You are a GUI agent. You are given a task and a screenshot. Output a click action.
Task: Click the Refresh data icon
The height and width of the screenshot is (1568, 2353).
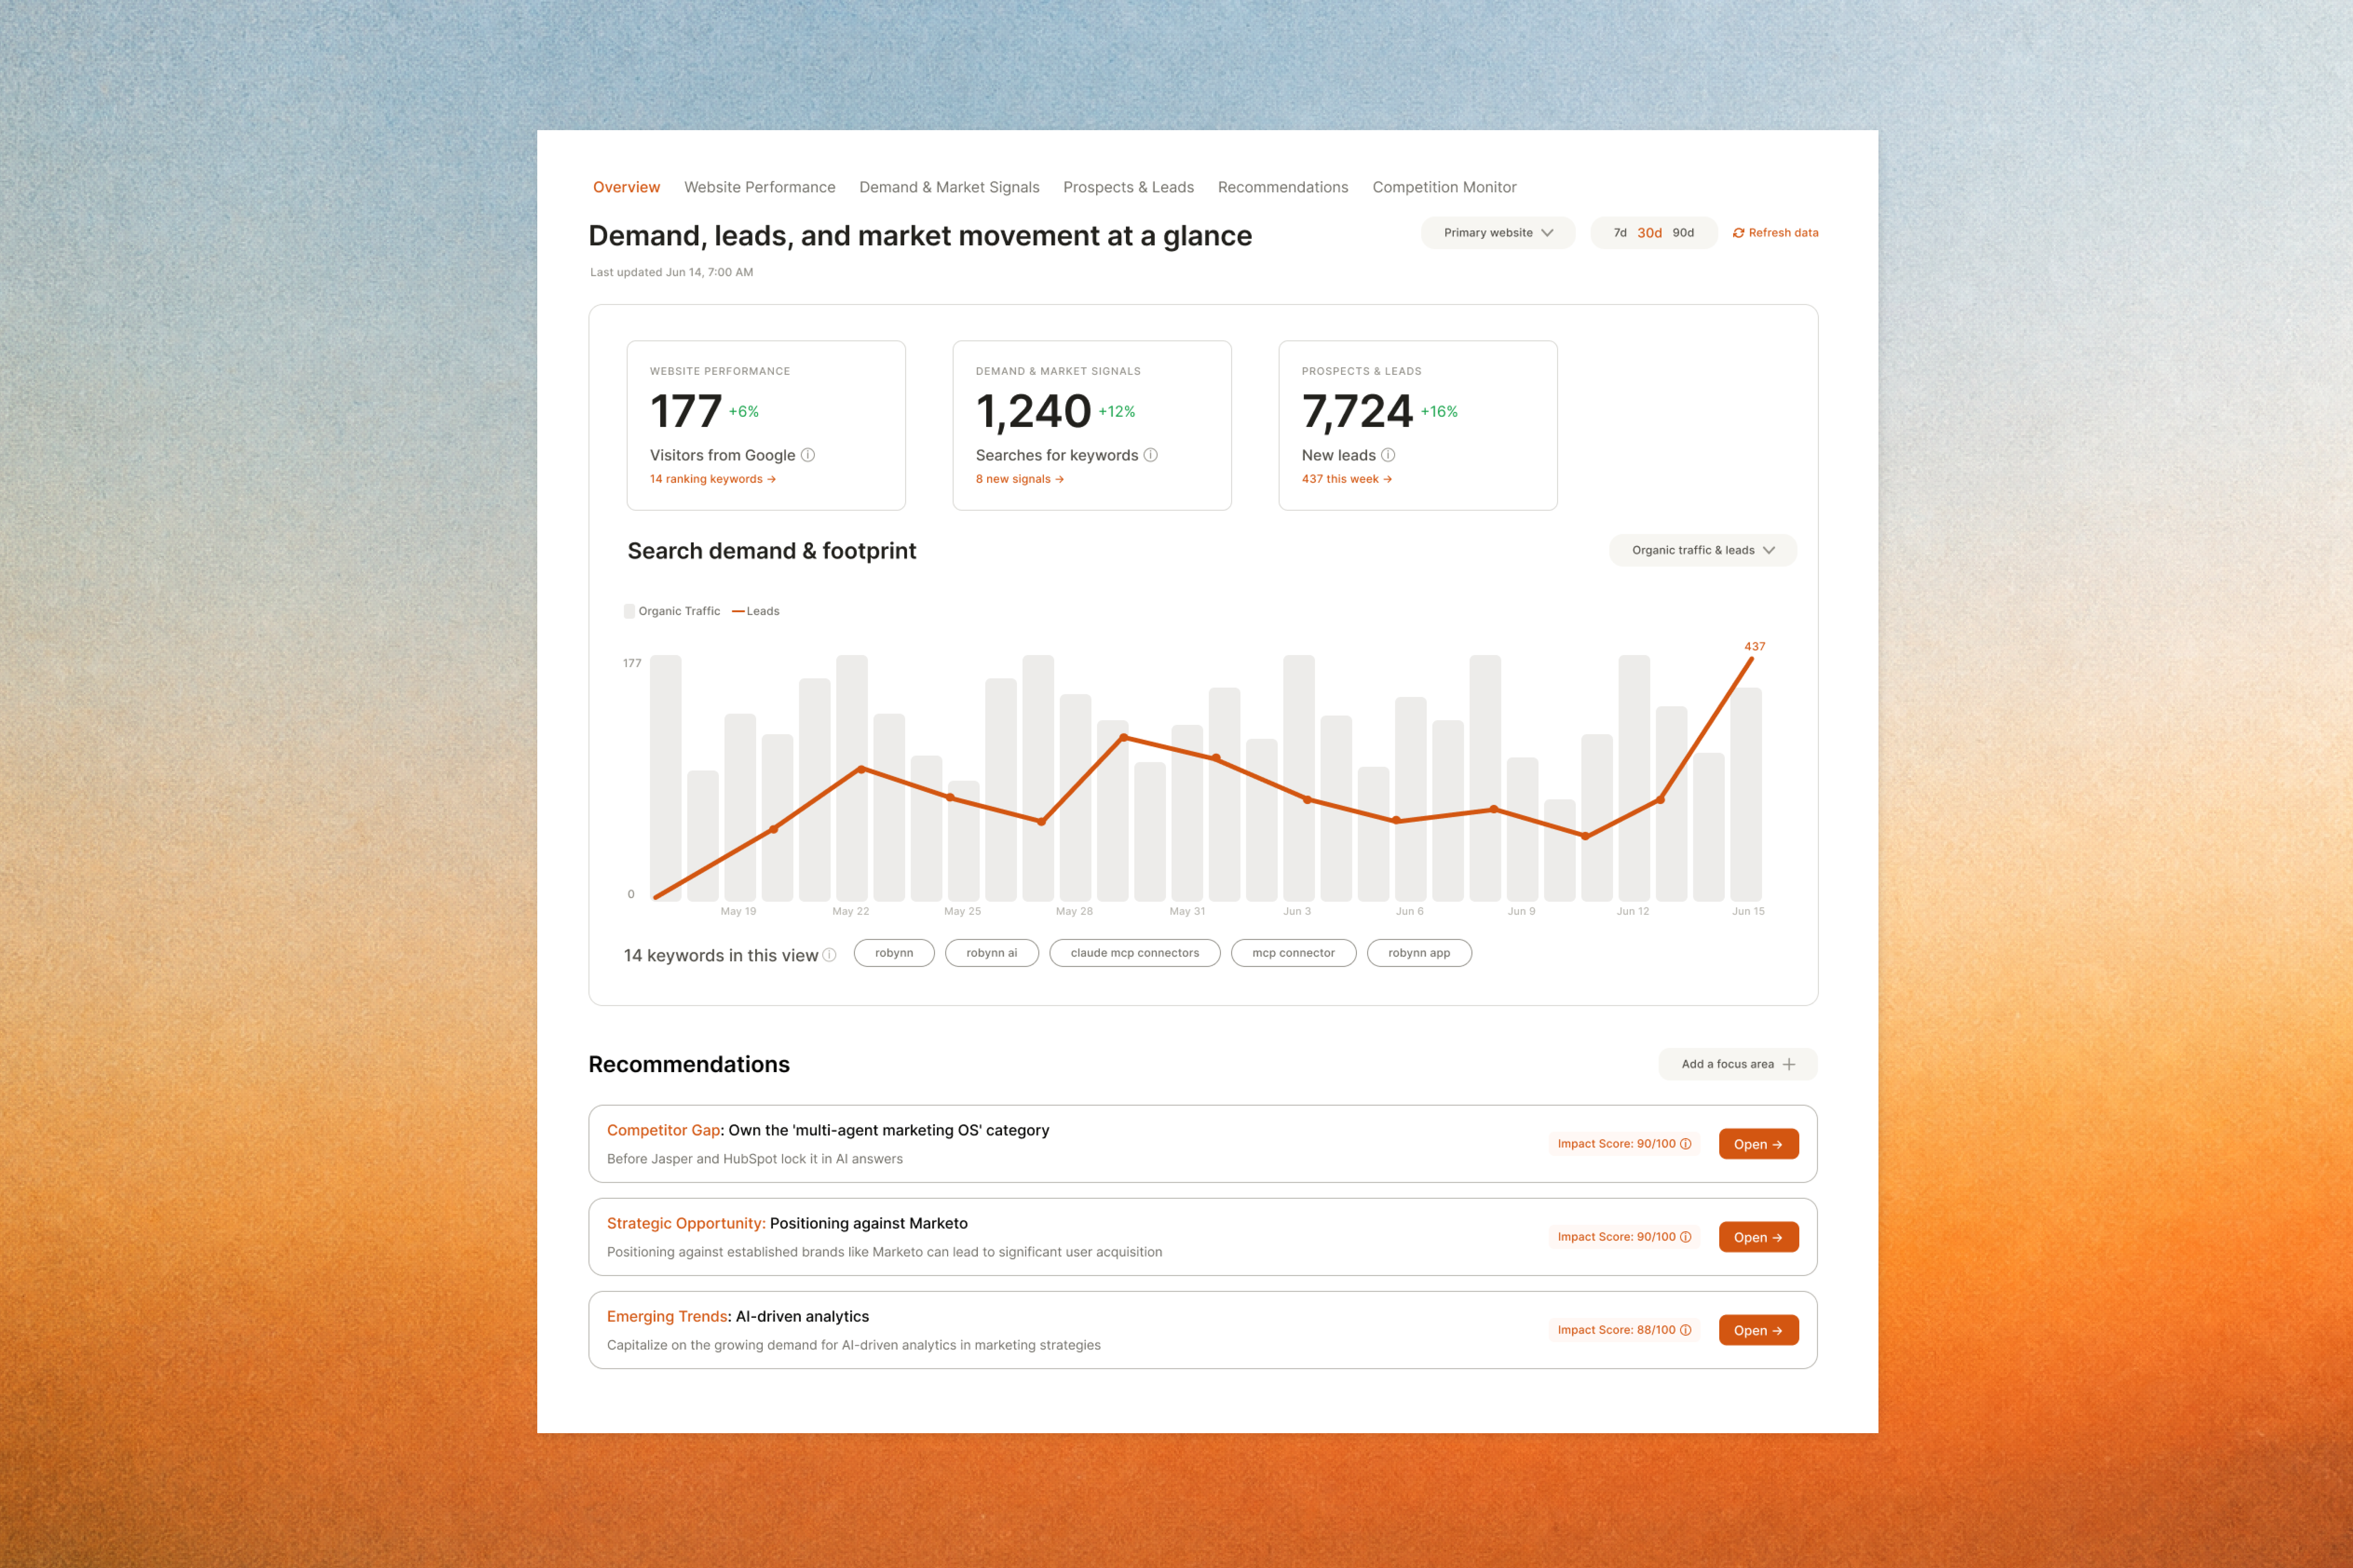1739,233
